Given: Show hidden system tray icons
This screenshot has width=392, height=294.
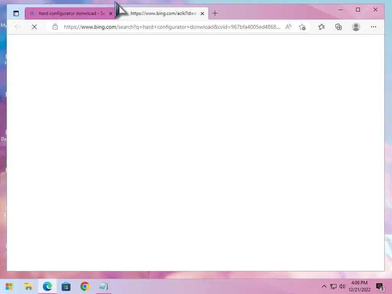Looking at the screenshot, I should 324,286.
